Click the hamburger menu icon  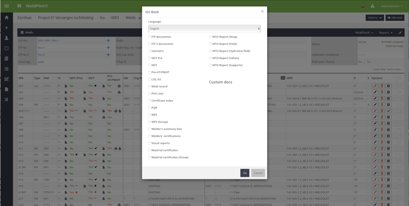[x=6, y=6]
